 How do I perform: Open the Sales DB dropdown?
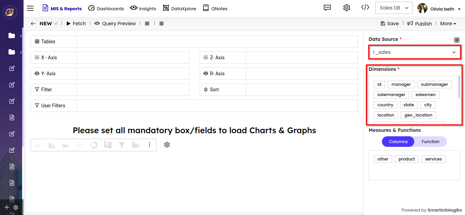394,8
